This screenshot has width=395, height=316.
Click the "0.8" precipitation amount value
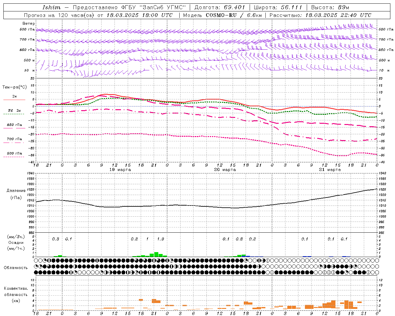239,239
